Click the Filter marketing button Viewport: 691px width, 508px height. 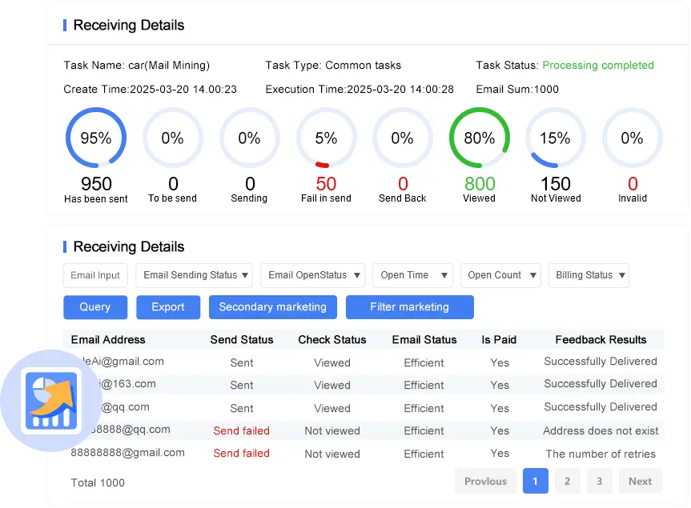409,307
